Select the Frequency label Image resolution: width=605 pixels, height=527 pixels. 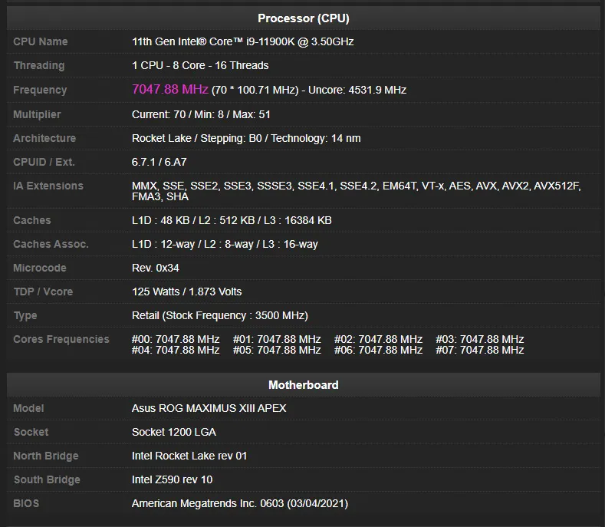coord(40,90)
